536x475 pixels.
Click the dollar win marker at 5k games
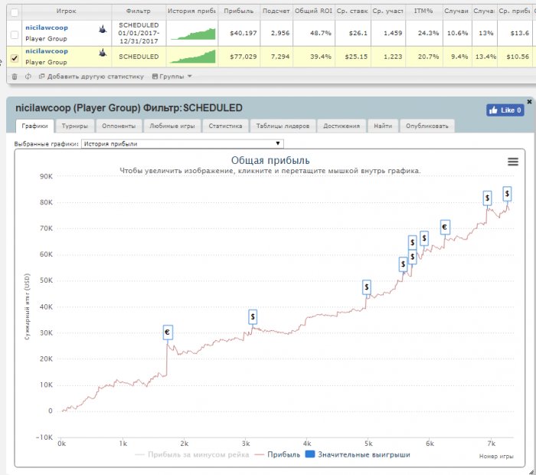click(x=368, y=287)
